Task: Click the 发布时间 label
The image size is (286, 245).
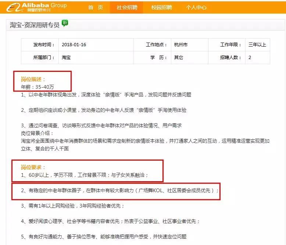Action: tap(44, 45)
